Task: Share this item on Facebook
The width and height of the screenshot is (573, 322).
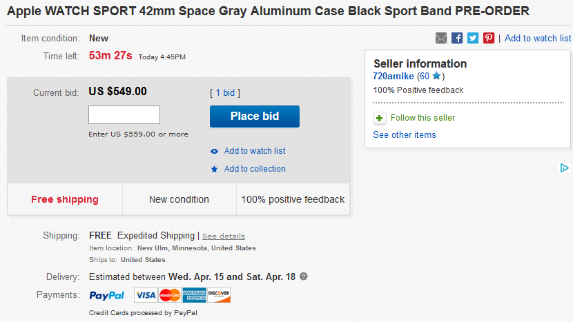Action: pos(457,38)
